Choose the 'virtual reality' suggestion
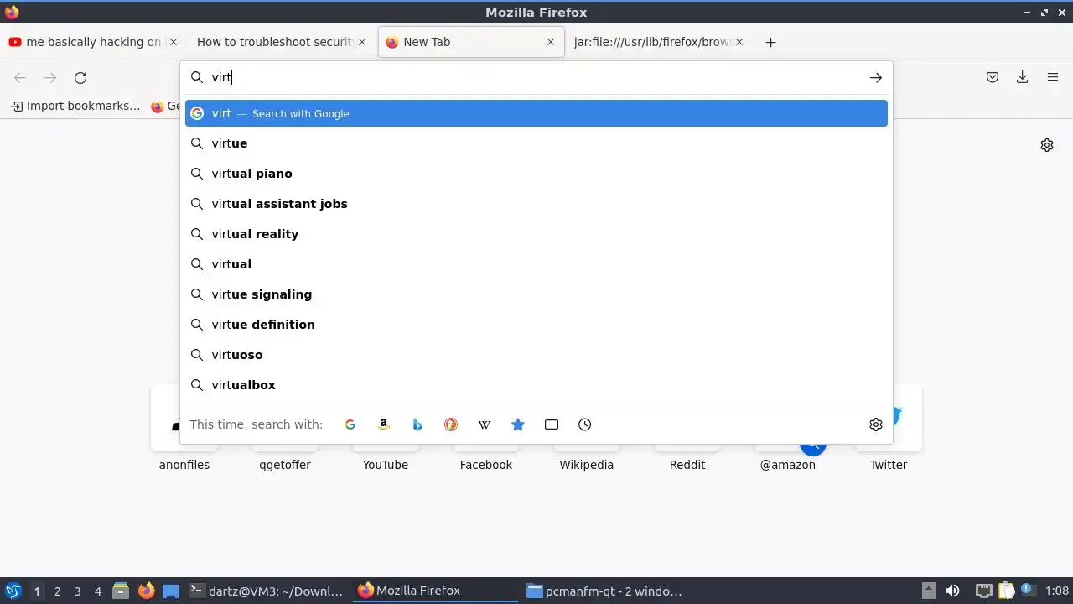Image resolution: width=1073 pixels, height=604 pixels. (x=536, y=234)
